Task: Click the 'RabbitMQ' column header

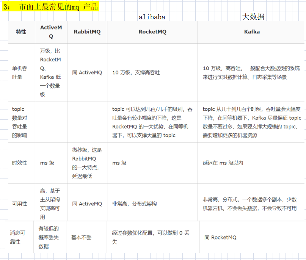Action: (x=87, y=32)
